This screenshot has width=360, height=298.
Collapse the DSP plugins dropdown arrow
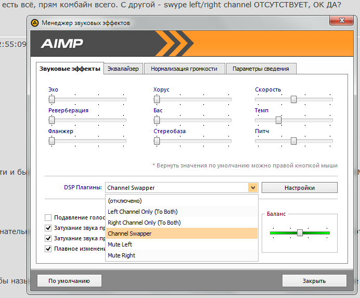tap(253, 188)
